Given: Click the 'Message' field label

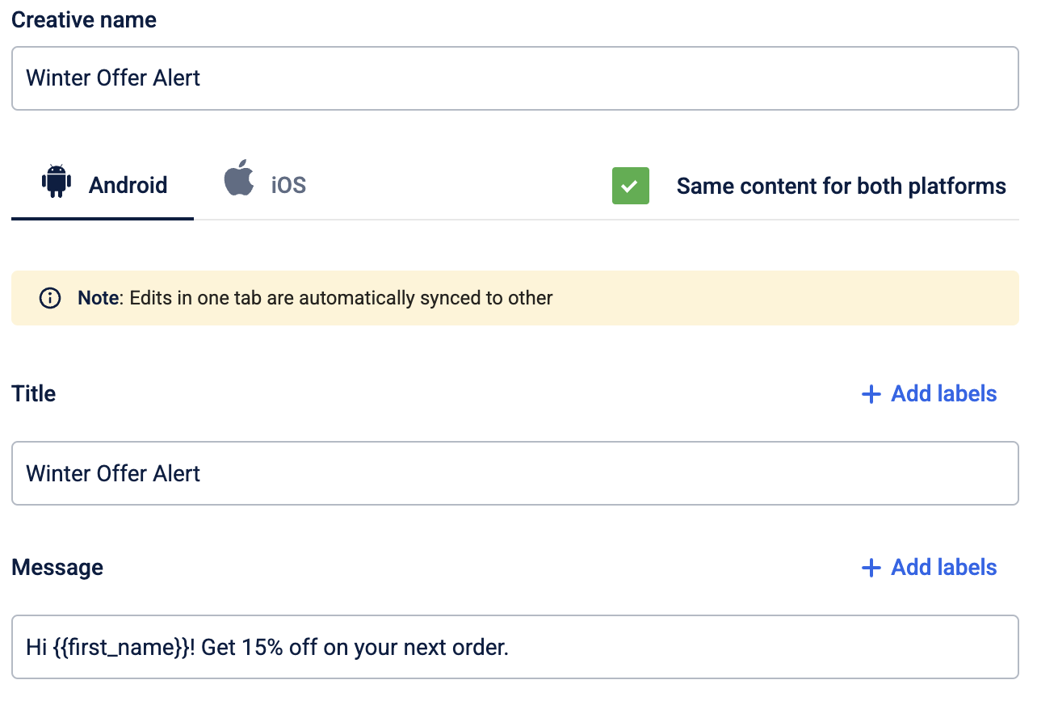Looking at the screenshot, I should (57, 568).
